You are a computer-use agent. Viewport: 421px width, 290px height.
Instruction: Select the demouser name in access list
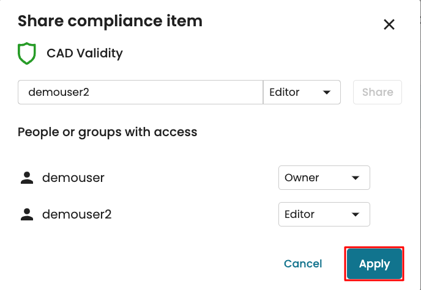click(x=73, y=178)
